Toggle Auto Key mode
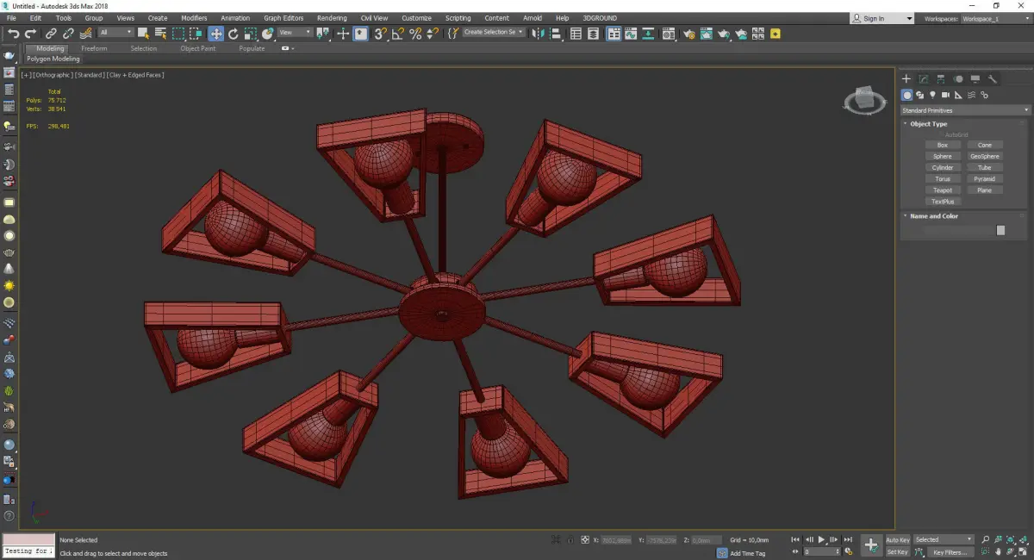The height and width of the screenshot is (560, 1034). point(898,540)
